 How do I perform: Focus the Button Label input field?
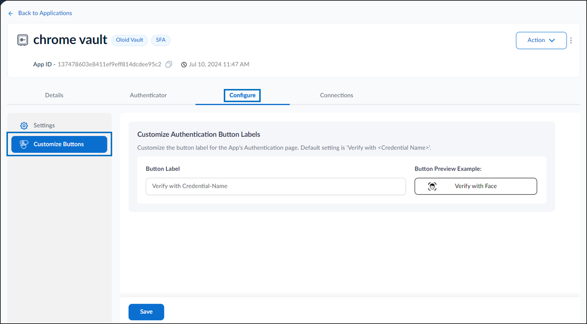coord(276,186)
